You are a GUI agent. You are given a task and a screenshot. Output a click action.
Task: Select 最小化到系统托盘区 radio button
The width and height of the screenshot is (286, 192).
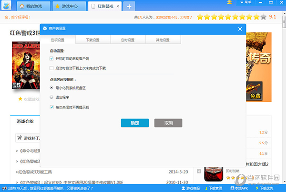[x=51, y=88]
